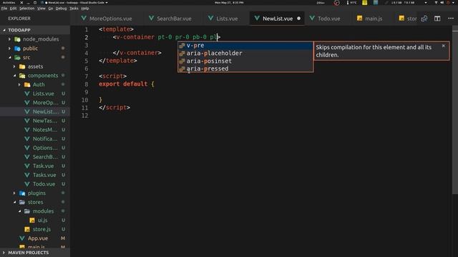This screenshot has width=458, height=257.
Task: Select the v-pre autocomplete suggestion
Action: [245, 46]
